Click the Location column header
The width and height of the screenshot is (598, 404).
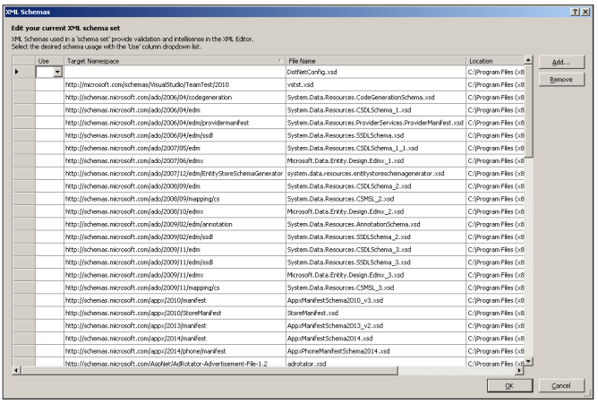point(495,61)
